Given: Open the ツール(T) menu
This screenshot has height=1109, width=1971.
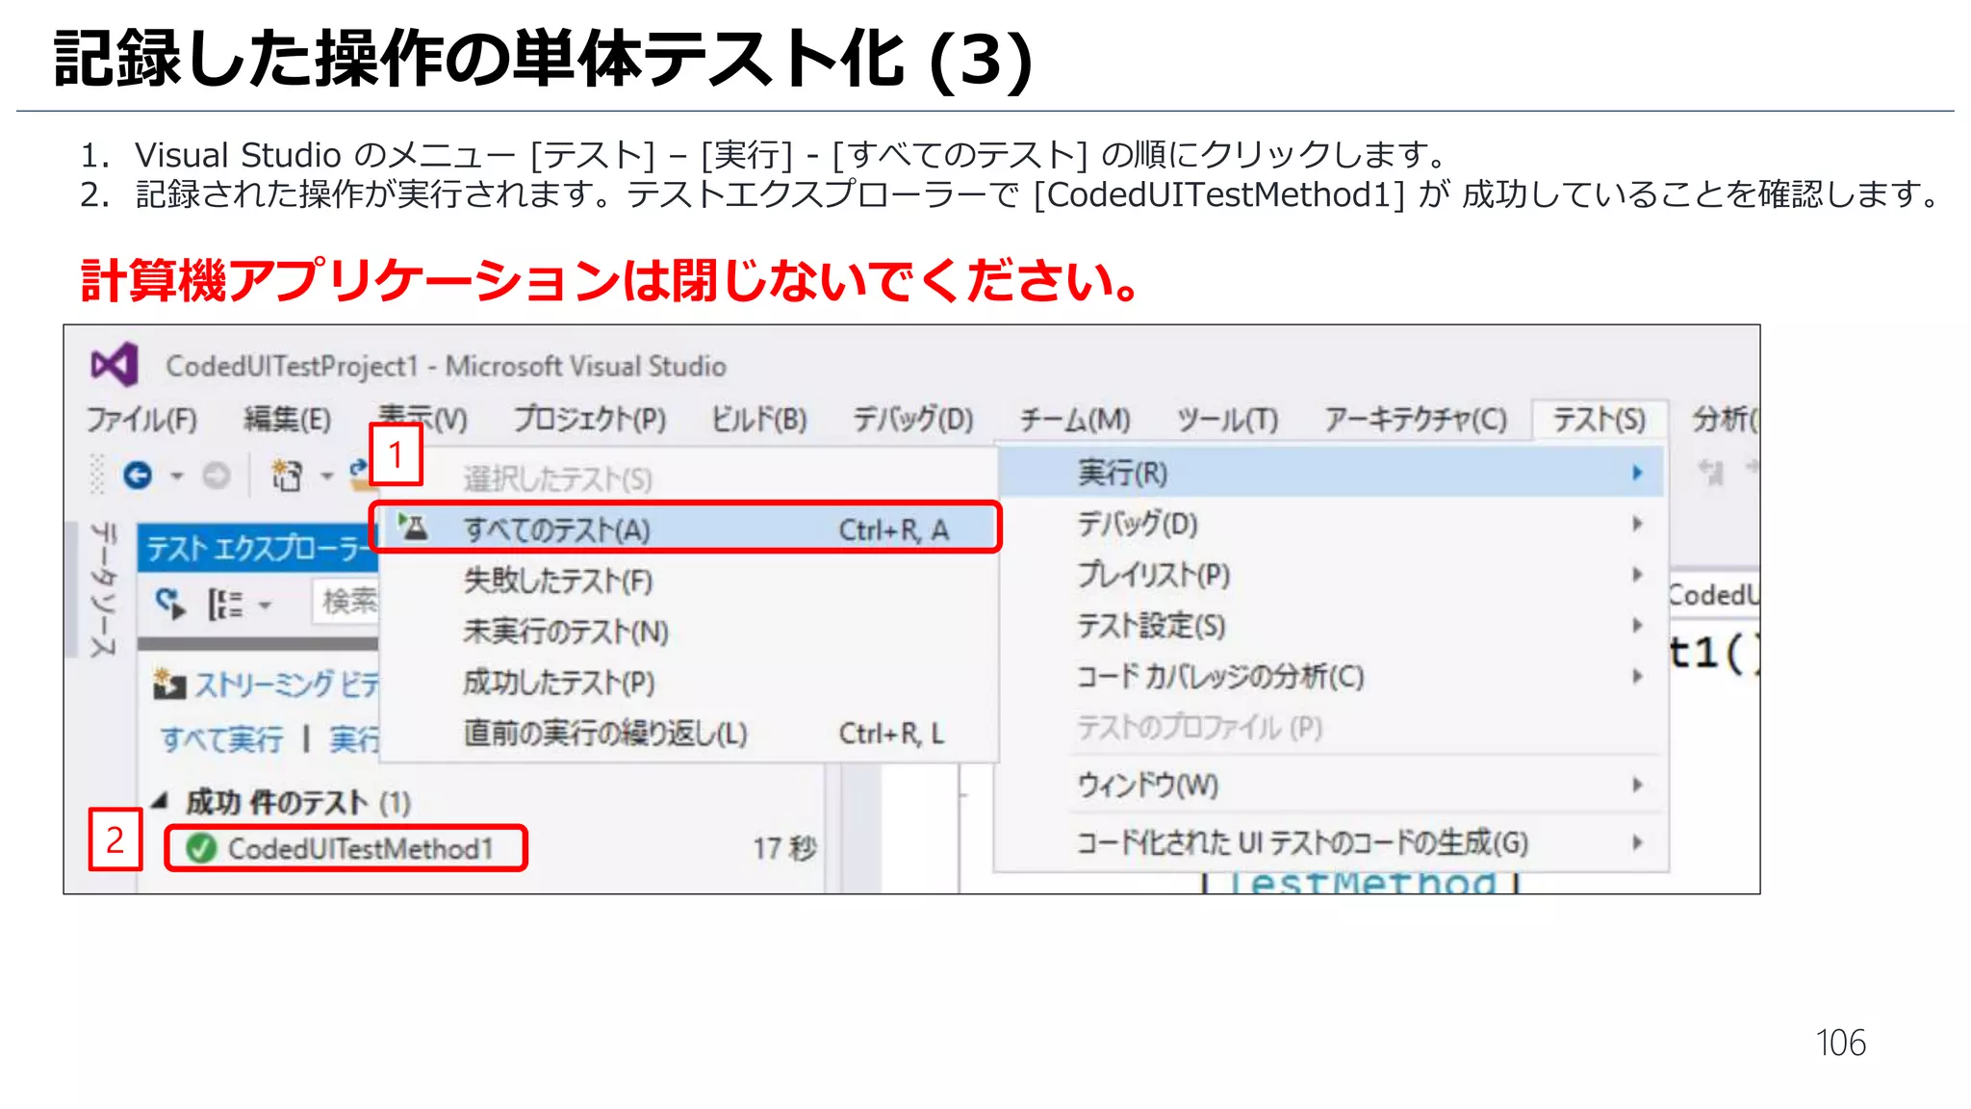Looking at the screenshot, I should [x=1227, y=420].
